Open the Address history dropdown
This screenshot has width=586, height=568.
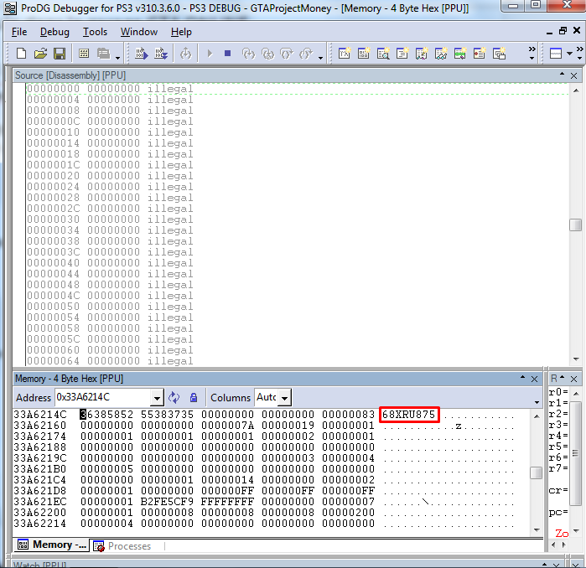[158, 398]
